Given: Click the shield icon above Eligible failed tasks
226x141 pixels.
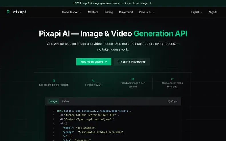Looking at the screenshot, I should (x=172, y=79).
